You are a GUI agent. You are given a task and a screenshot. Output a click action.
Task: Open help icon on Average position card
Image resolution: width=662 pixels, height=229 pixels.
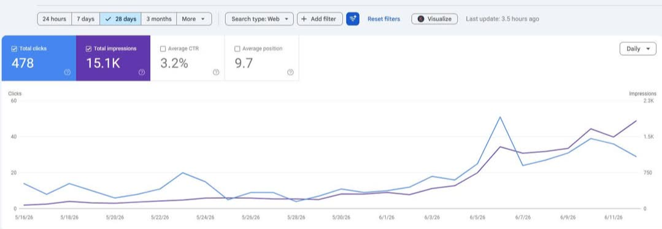pyautogui.click(x=290, y=72)
